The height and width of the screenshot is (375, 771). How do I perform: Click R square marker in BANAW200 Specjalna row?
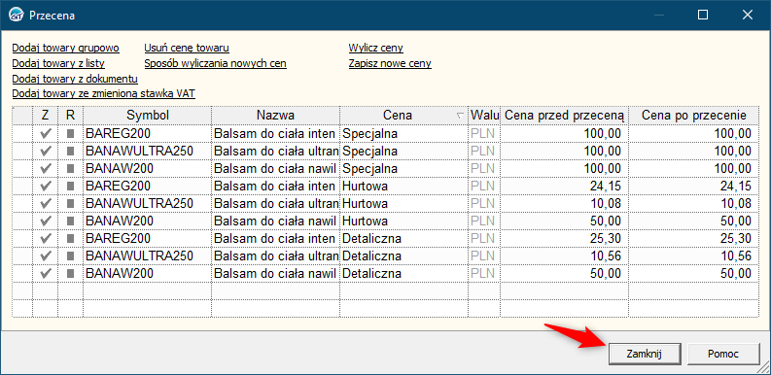pyautogui.click(x=70, y=169)
